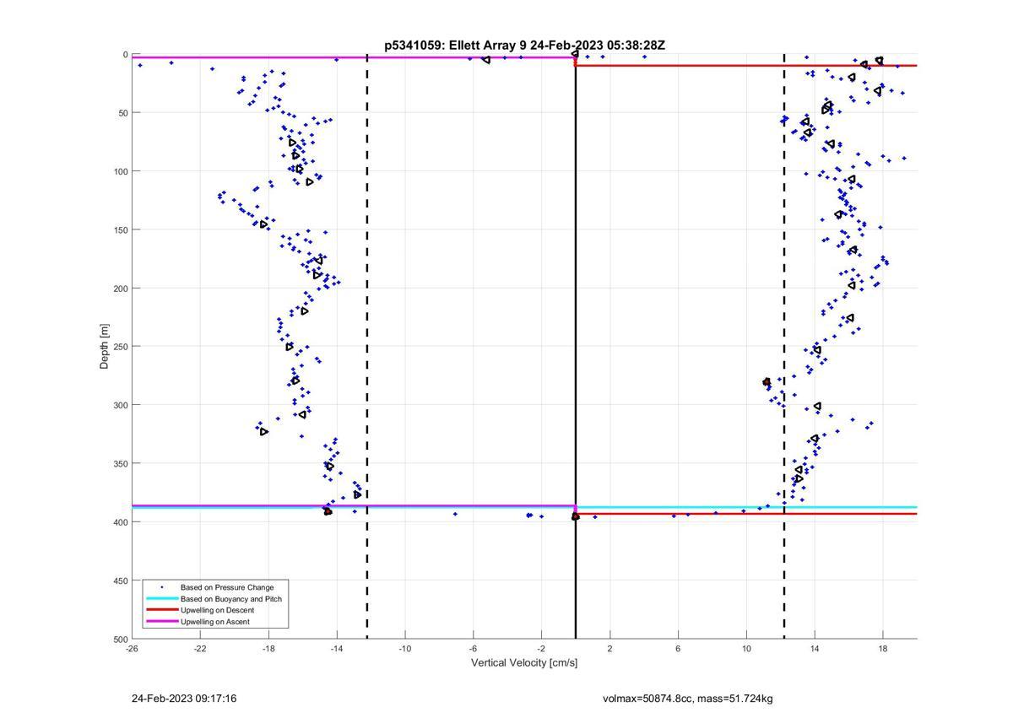The width and height of the screenshot is (1013, 718).
Task: Click the x-axis tick label -14
Action: tap(337, 649)
